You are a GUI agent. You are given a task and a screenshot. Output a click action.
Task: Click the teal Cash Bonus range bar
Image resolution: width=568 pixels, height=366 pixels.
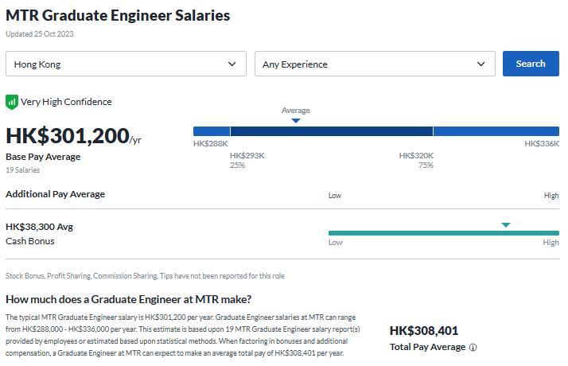click(x=443, y=233)
